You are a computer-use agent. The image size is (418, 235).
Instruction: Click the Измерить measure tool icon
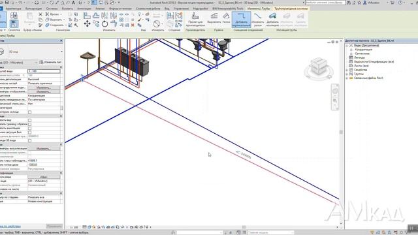pos(157,23)
